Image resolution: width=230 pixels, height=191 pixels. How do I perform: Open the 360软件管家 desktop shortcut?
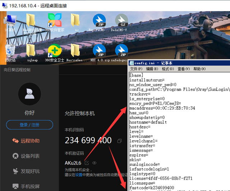tap(55, 23)
